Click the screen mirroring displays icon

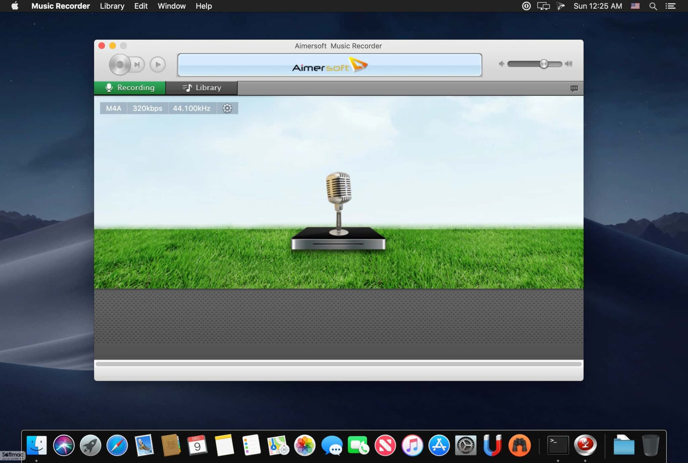543,6
